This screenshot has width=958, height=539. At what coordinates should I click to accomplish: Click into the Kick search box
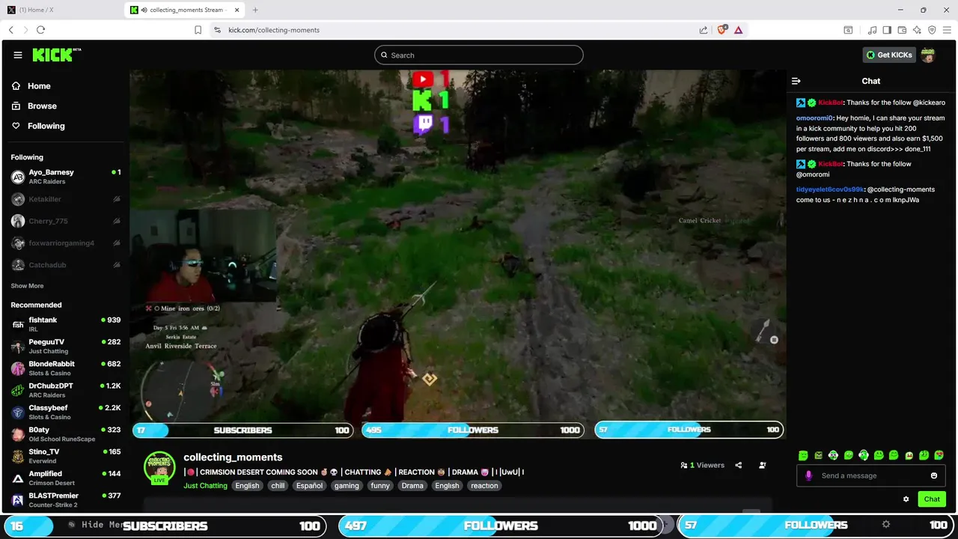coord(479,55)
